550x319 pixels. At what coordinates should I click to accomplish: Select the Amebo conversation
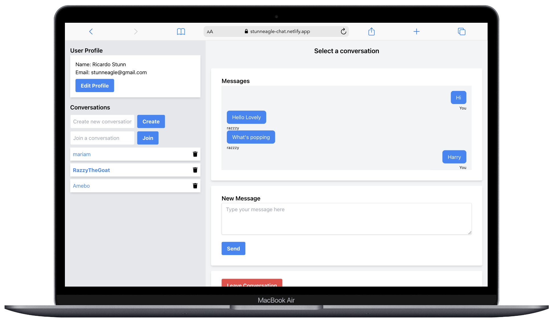(x=81, y=186)
